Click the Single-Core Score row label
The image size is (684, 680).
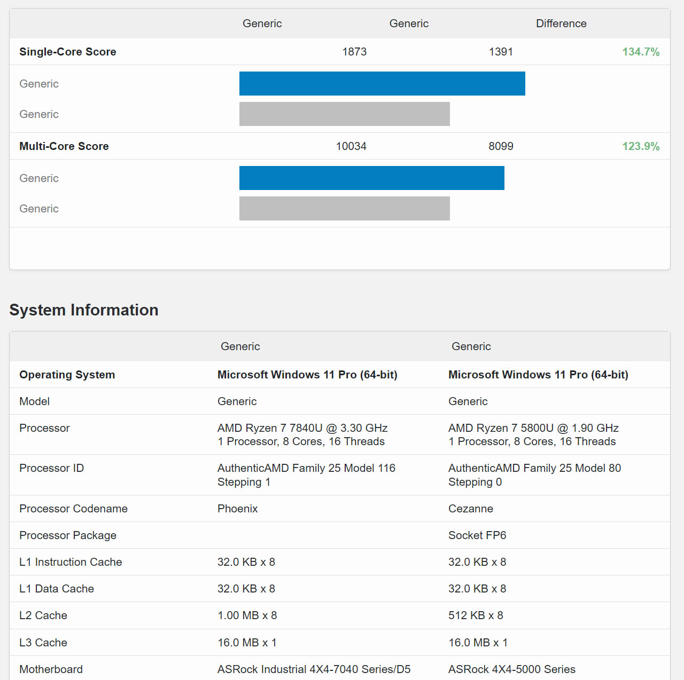[68, 52]
